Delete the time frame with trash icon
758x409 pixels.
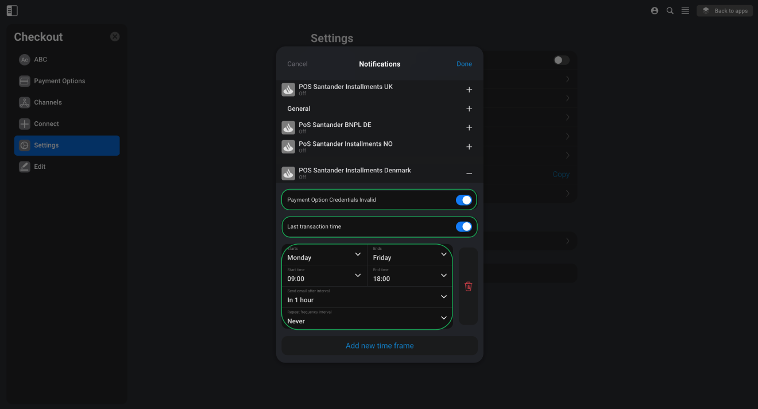click(x=468, y=286)
